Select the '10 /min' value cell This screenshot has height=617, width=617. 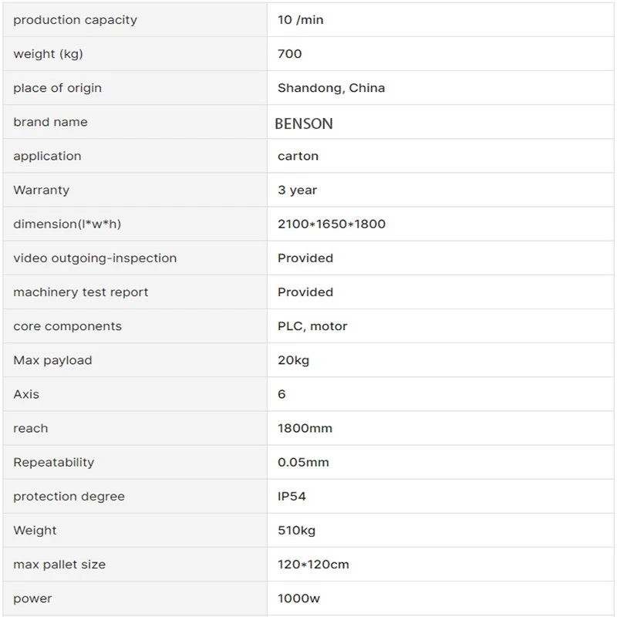(440, 20)
